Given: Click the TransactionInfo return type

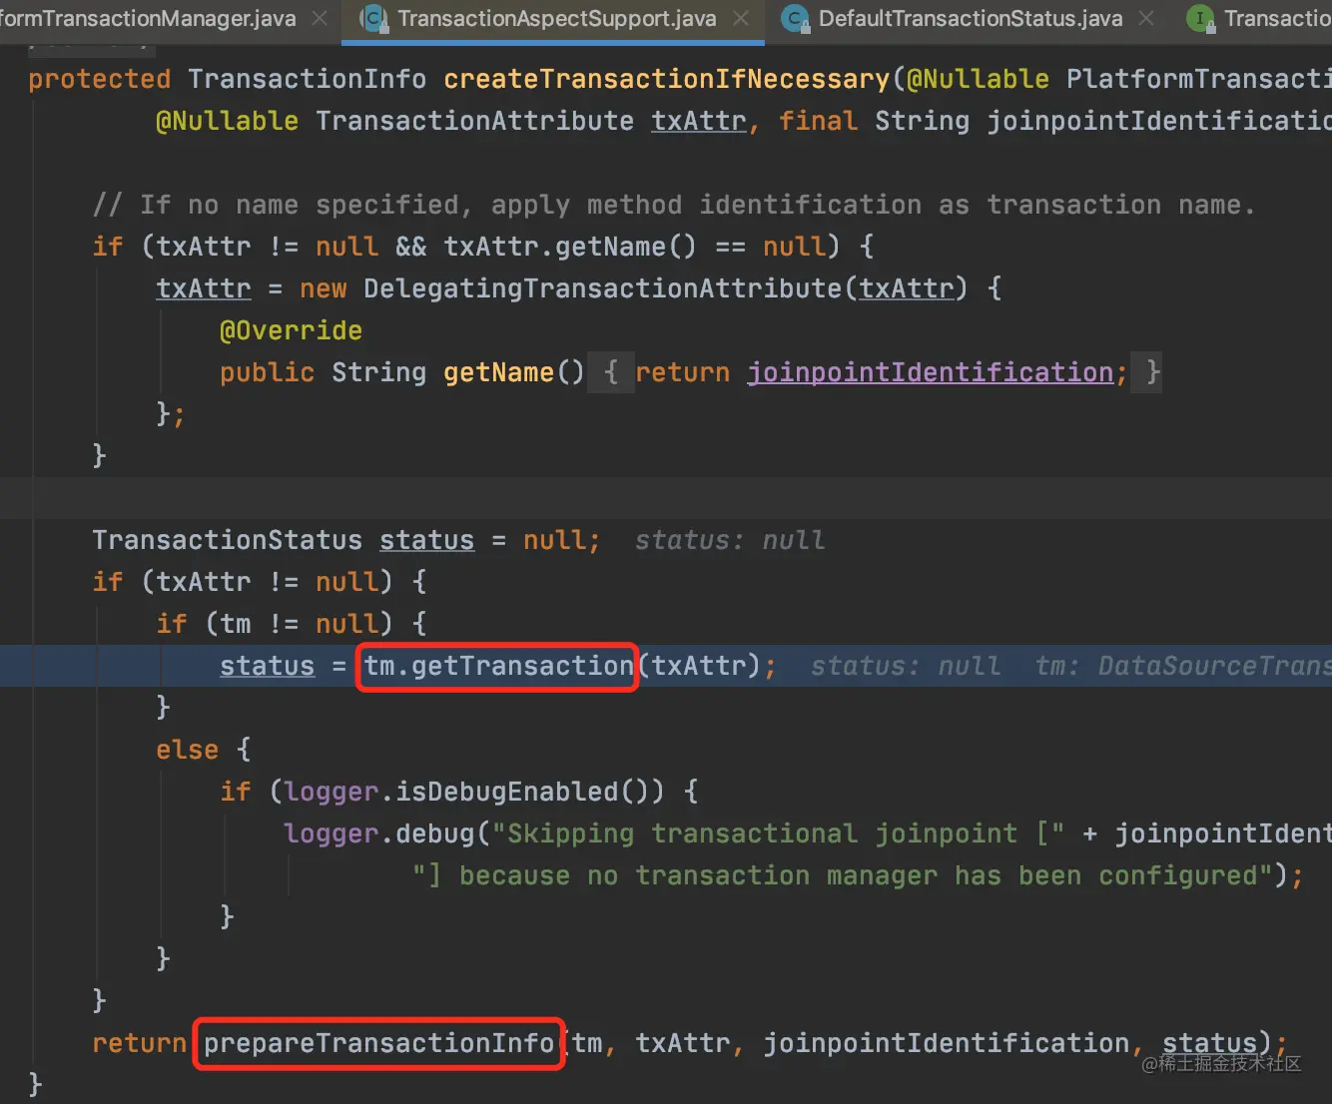Looking at the screenshot, I should pos(307,79).
